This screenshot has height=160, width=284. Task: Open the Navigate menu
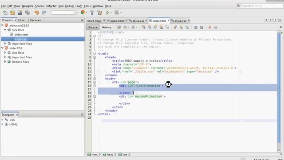pos(28,6)
